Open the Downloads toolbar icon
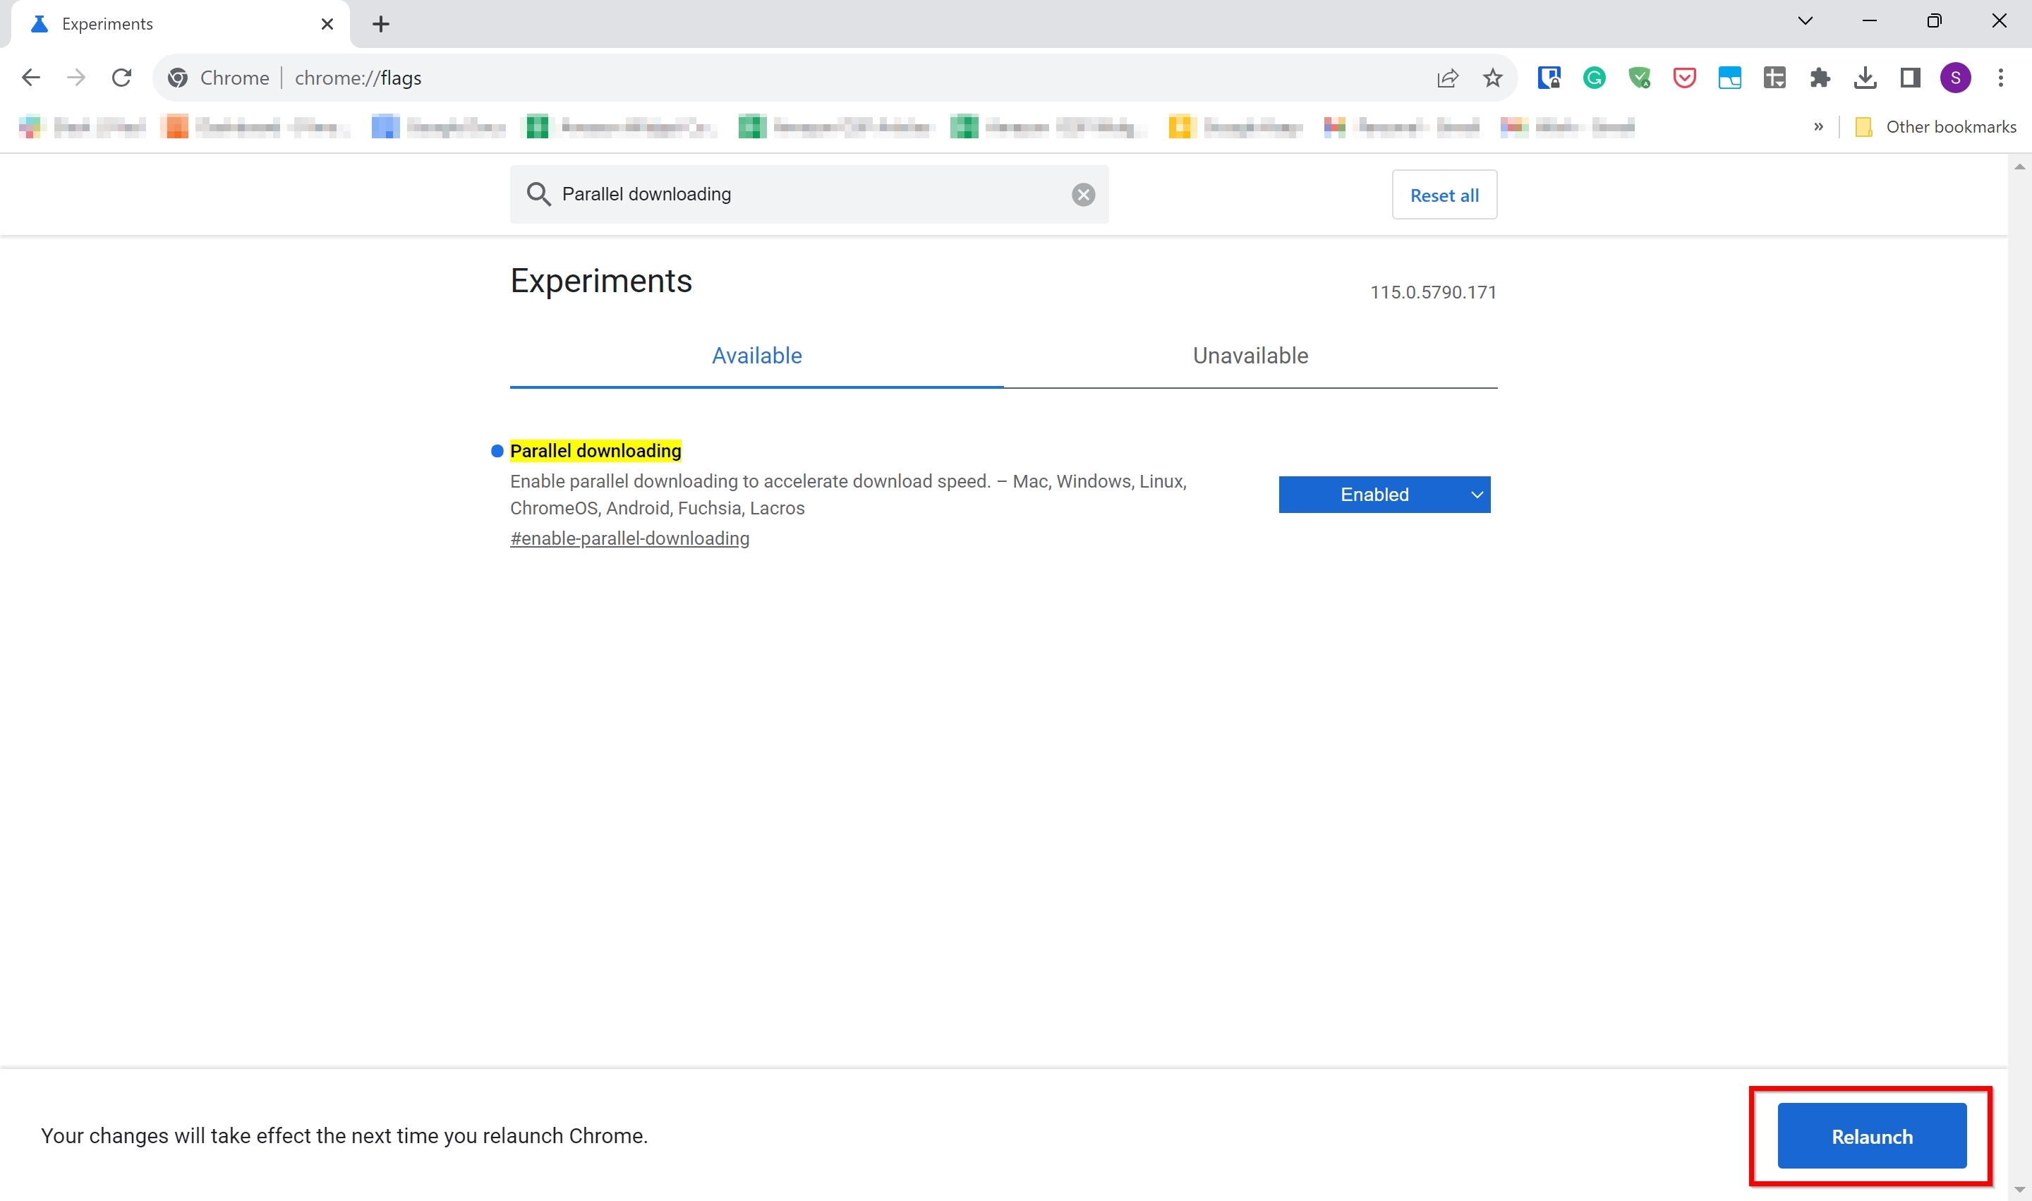 [x=1865, y=78]
